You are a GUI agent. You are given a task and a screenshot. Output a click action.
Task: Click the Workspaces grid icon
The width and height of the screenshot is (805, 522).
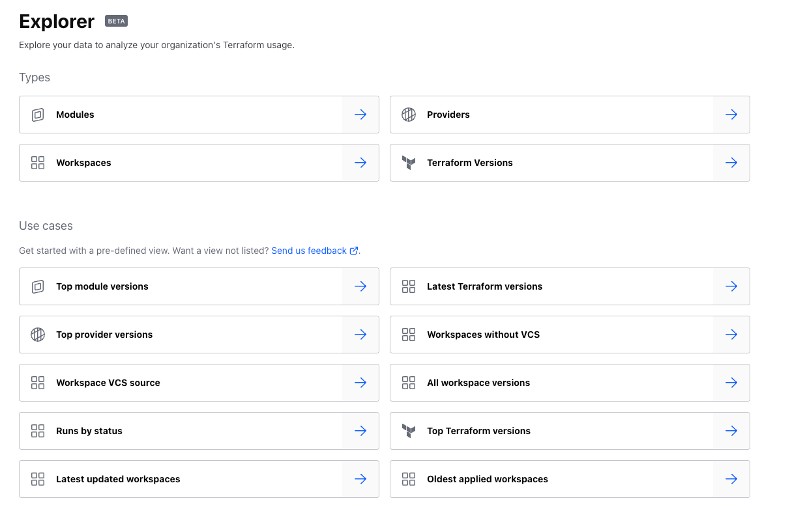38,163
